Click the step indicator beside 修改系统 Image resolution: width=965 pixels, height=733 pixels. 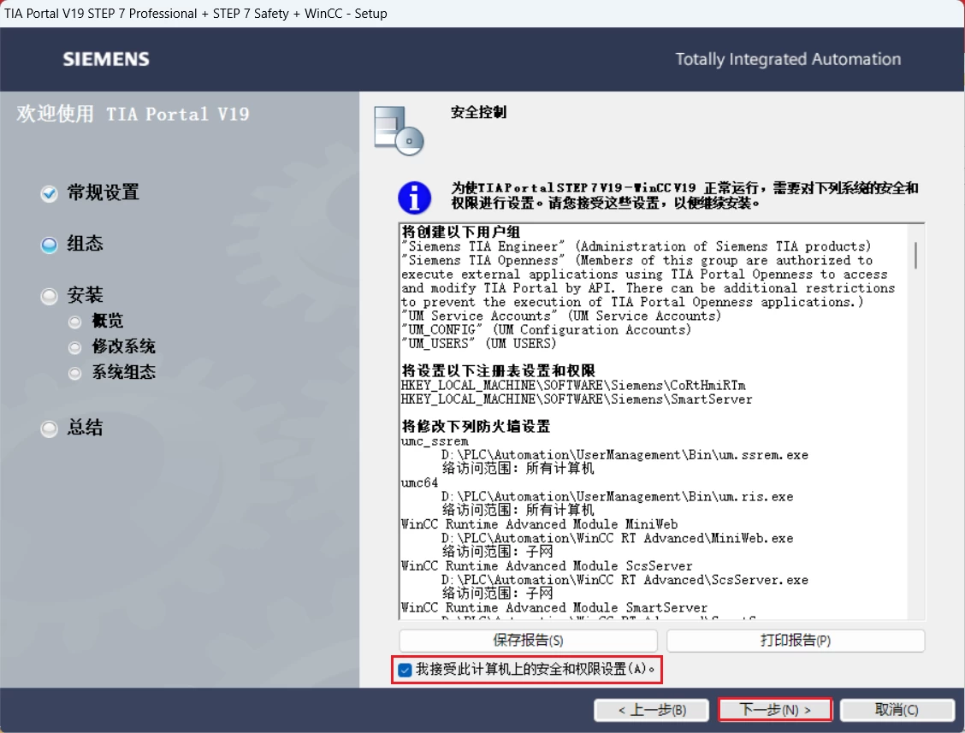point(74,348)
